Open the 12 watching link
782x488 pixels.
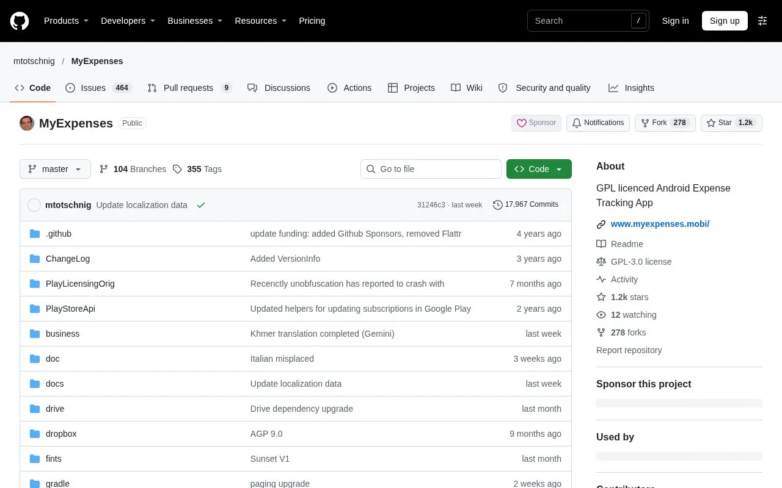626,315
